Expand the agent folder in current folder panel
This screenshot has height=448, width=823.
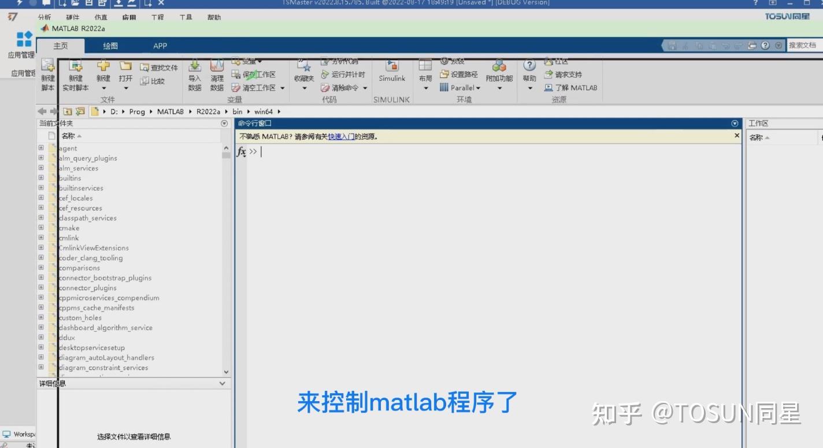(x=40, y=147)
